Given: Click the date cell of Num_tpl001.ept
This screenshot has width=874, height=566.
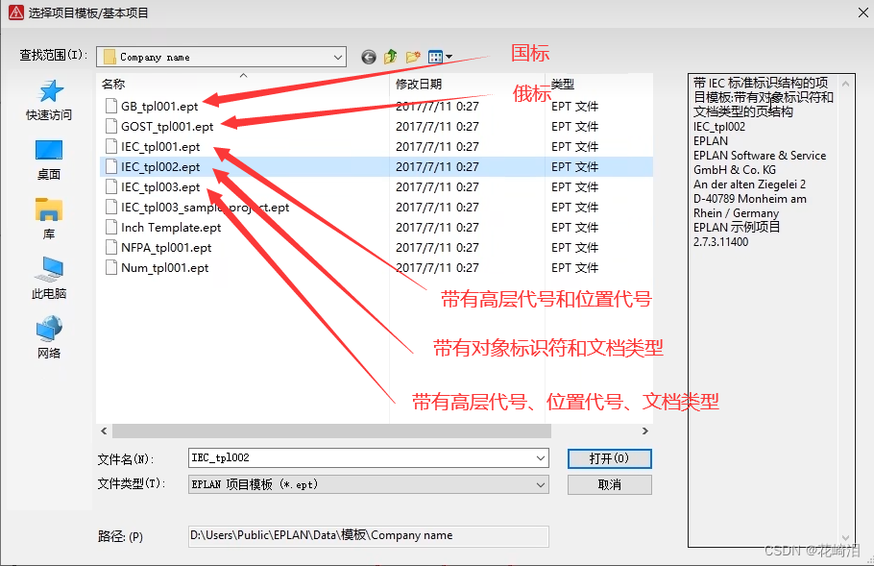Looking at the screenshot, I should click(437, 268).
